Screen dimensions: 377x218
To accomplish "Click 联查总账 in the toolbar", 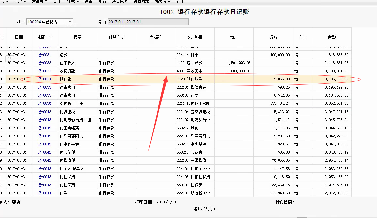I will [120, 2].
